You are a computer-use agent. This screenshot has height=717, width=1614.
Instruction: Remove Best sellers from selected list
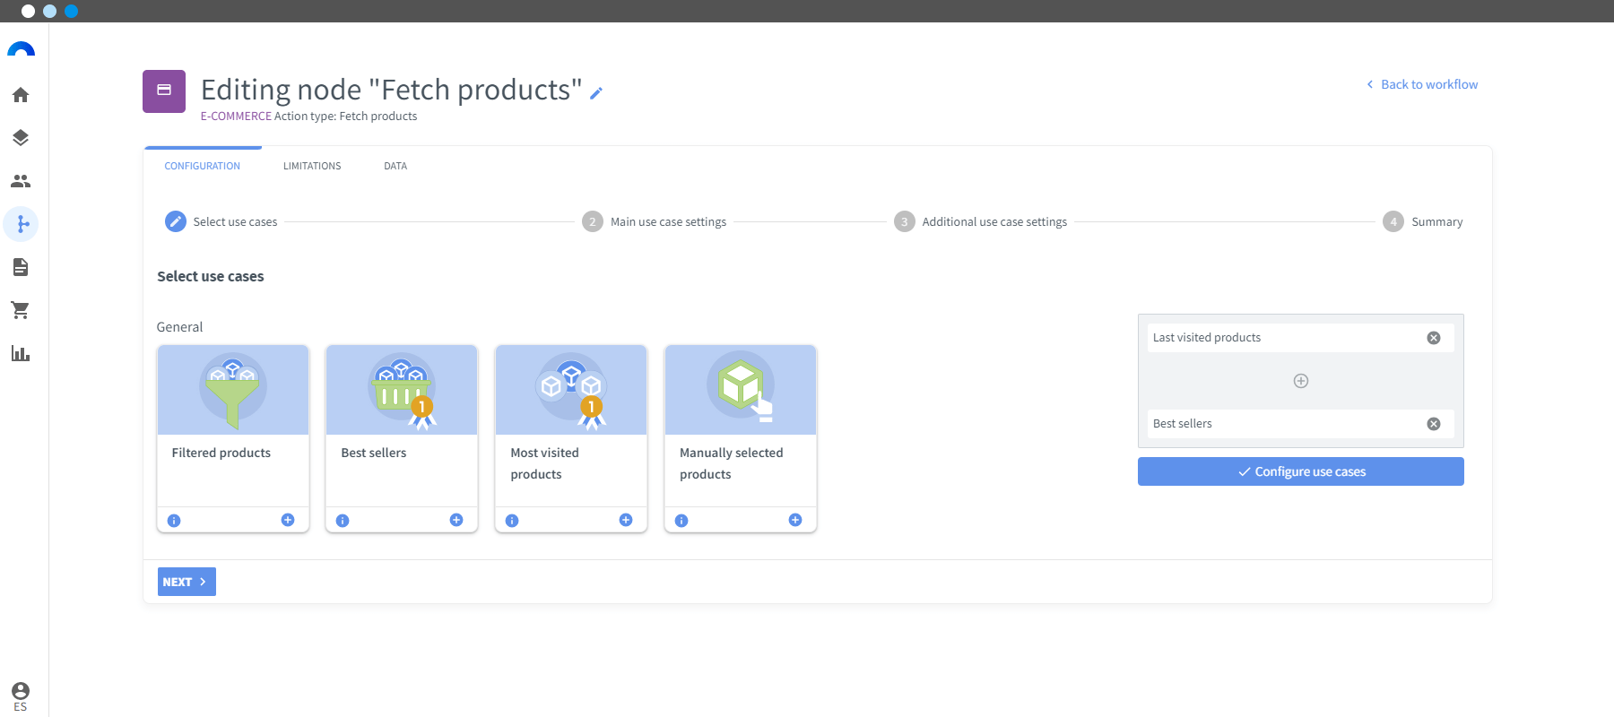(x=1434, y=424)
